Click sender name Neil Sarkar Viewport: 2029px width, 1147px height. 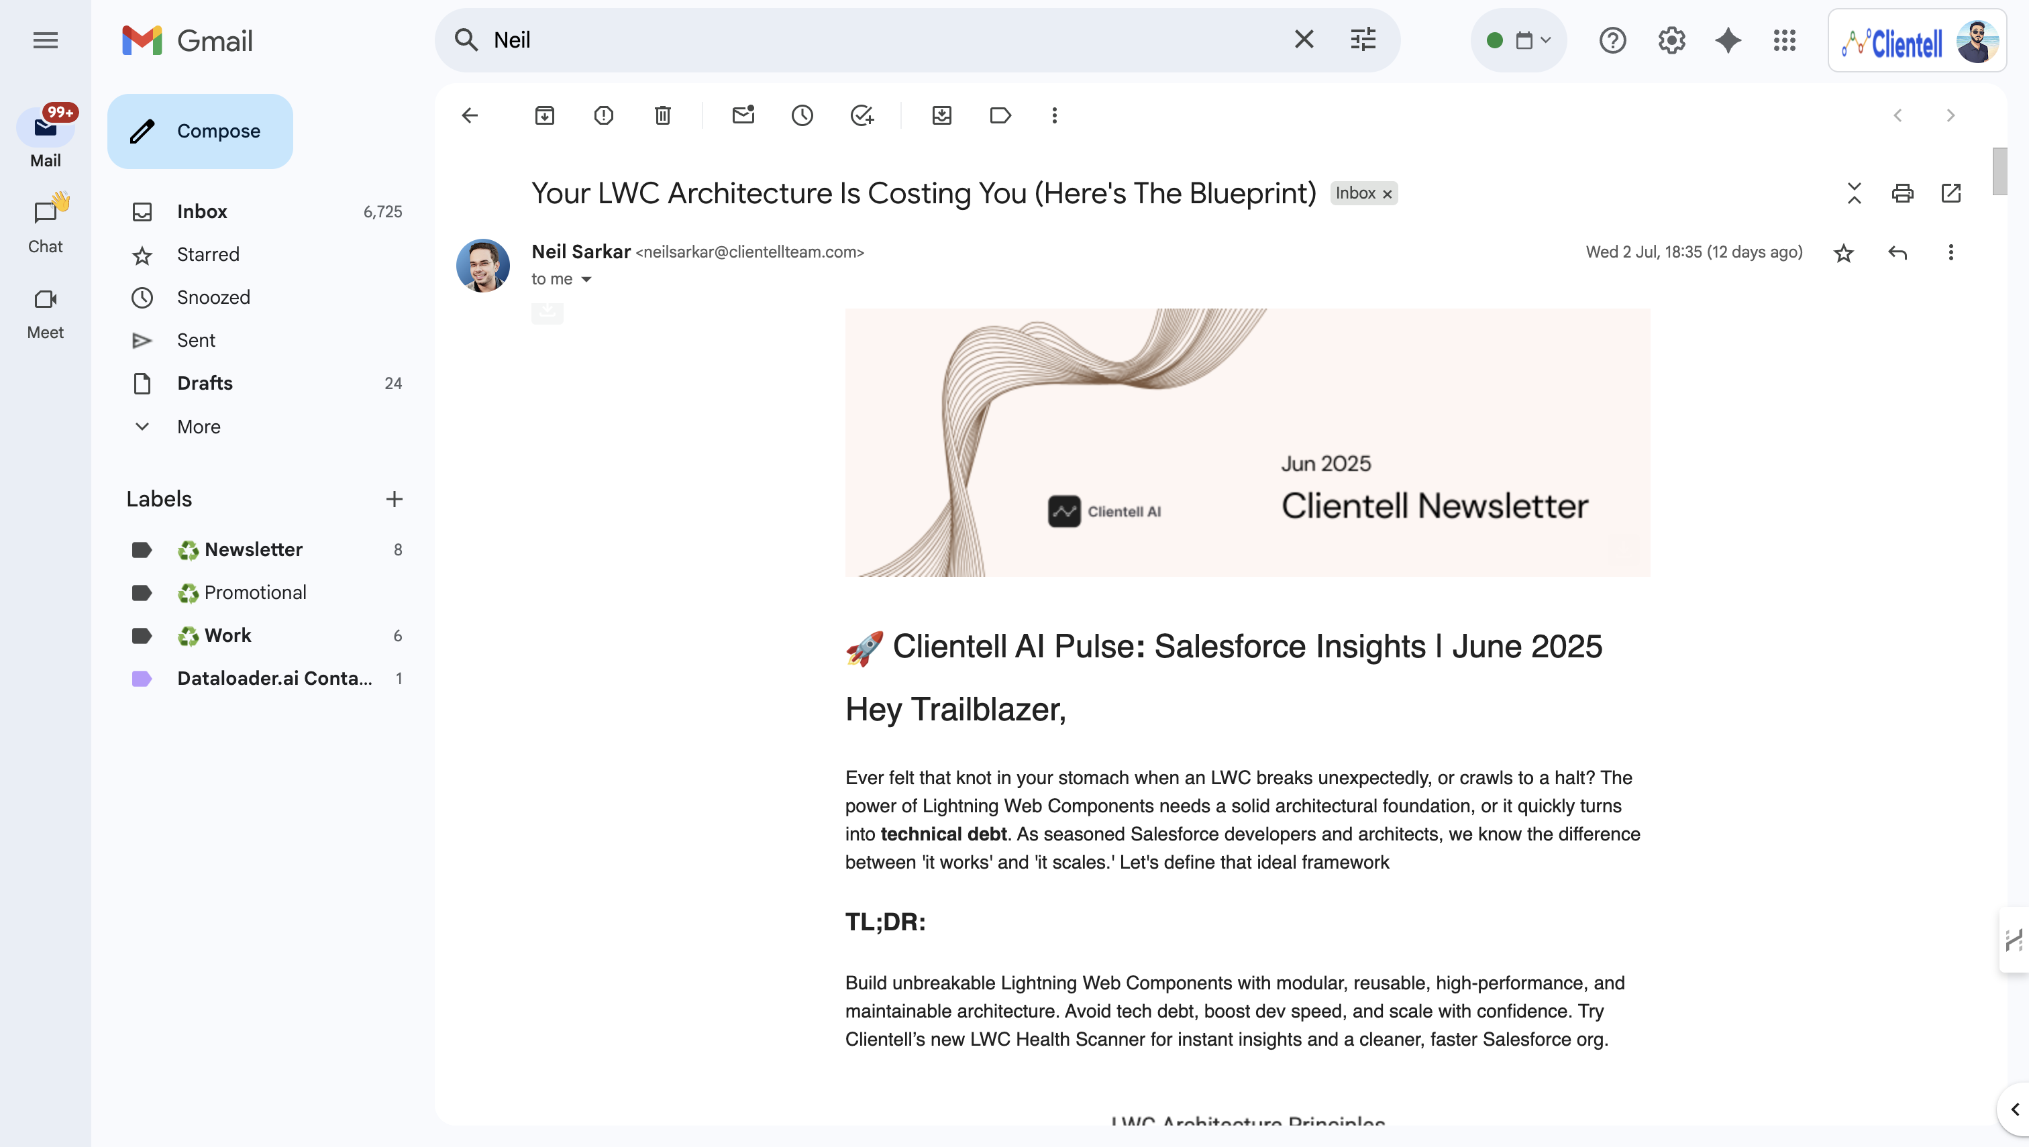[581, 252]
